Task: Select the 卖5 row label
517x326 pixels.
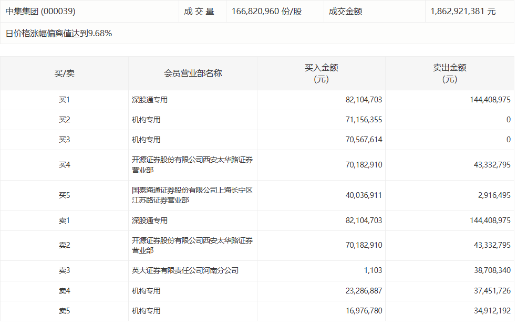Action: tap(64, 311)
